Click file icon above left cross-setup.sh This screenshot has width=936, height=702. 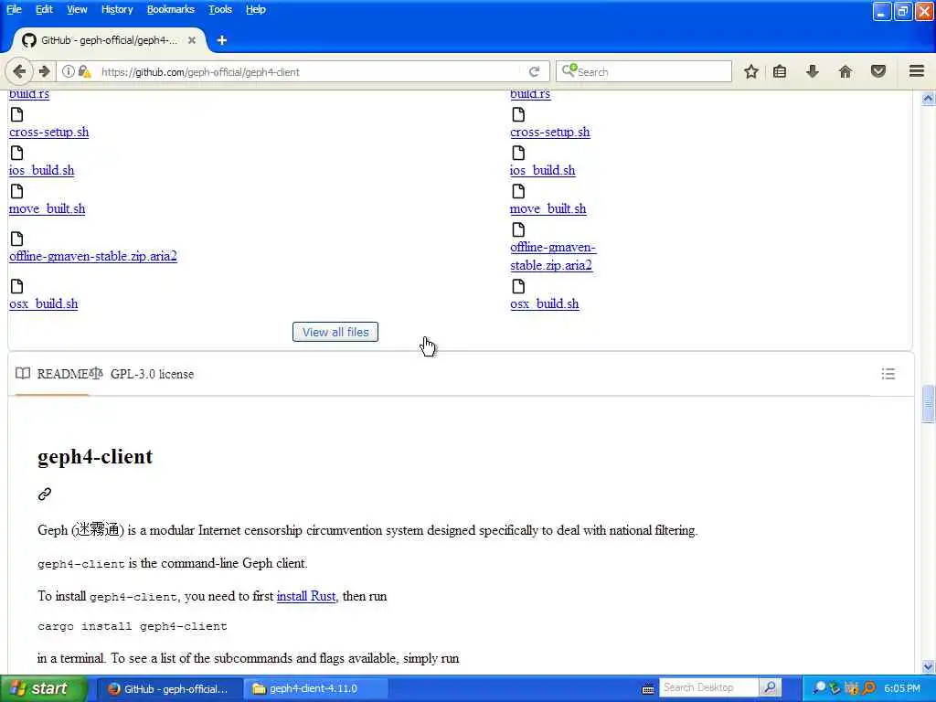(16, 114)
